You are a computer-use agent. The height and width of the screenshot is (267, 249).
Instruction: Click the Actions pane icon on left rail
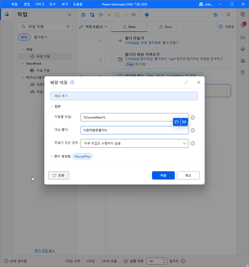coord(6,14)
